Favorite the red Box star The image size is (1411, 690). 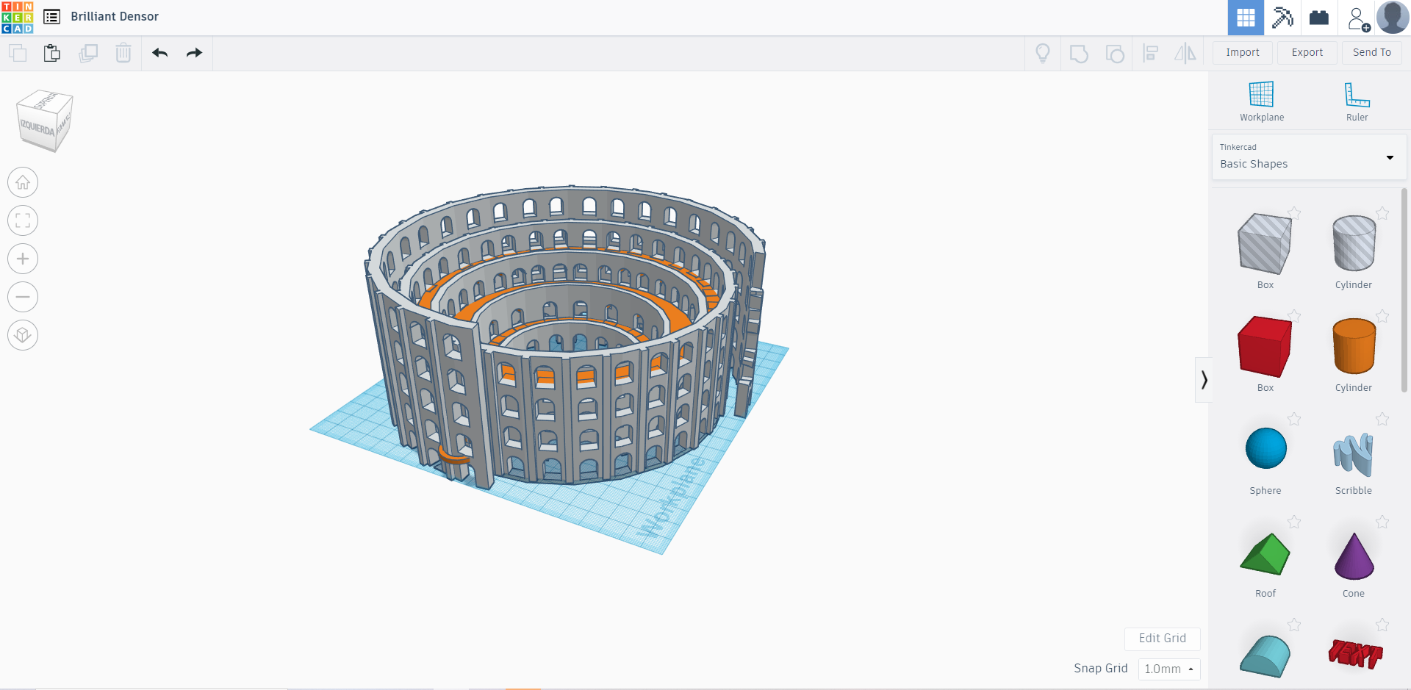coord(1294,316)
